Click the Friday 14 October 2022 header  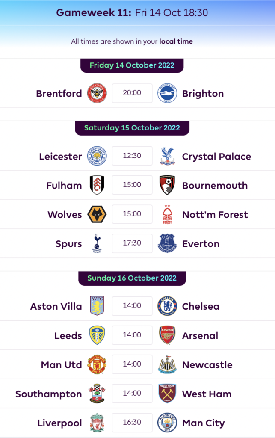[x=132, y=65]
